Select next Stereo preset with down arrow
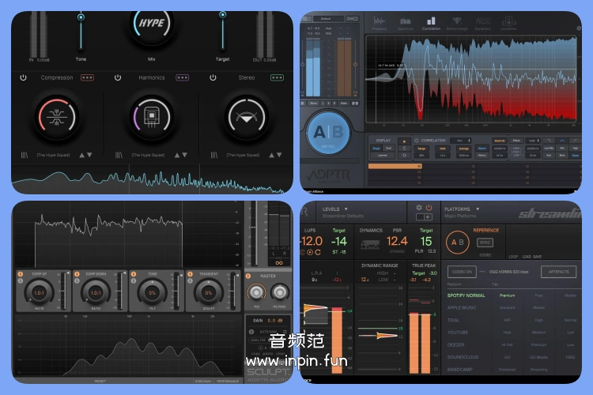 (x=279, y=155)
